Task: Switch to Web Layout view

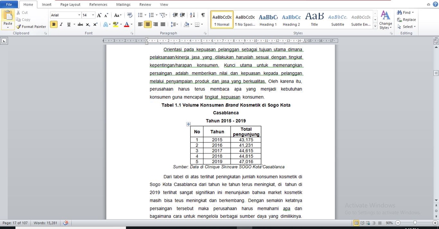Action: (368, 223)
